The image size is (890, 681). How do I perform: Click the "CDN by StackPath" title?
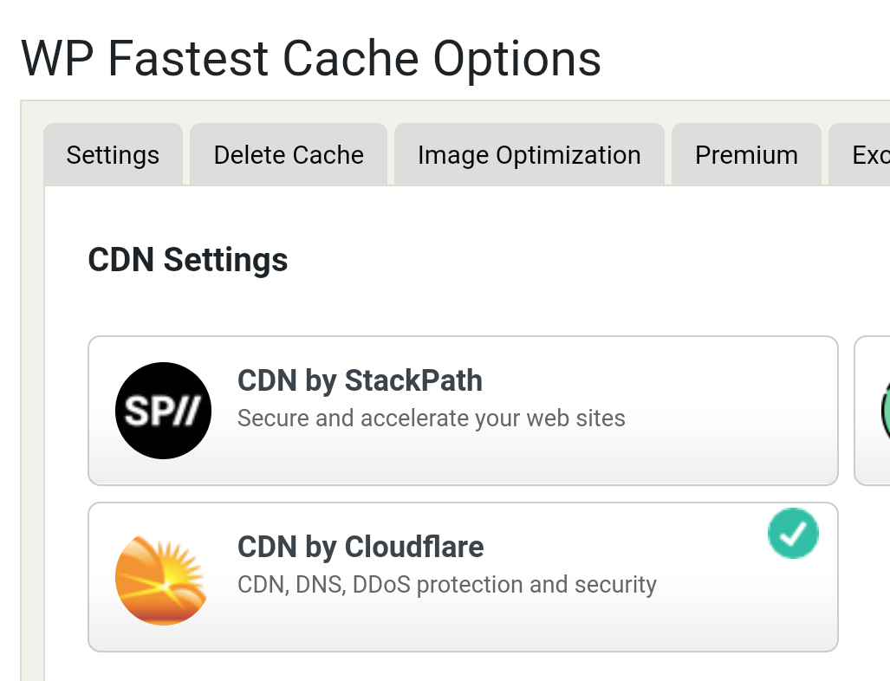(360, 380)
